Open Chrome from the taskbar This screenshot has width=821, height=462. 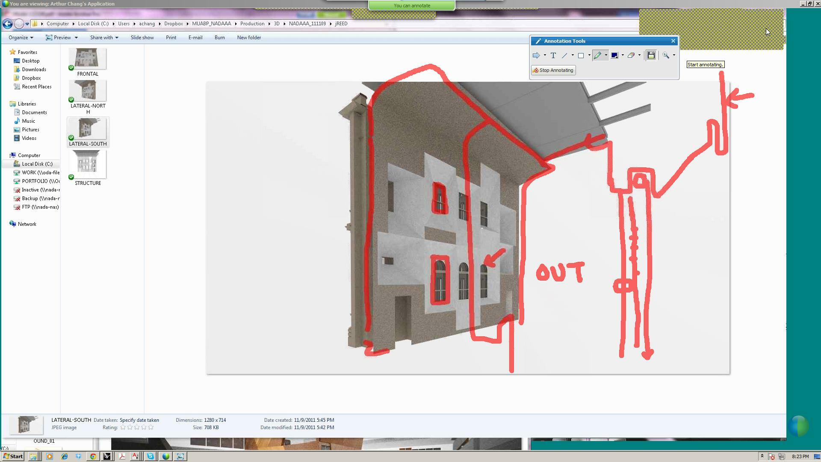pos(93,456)
